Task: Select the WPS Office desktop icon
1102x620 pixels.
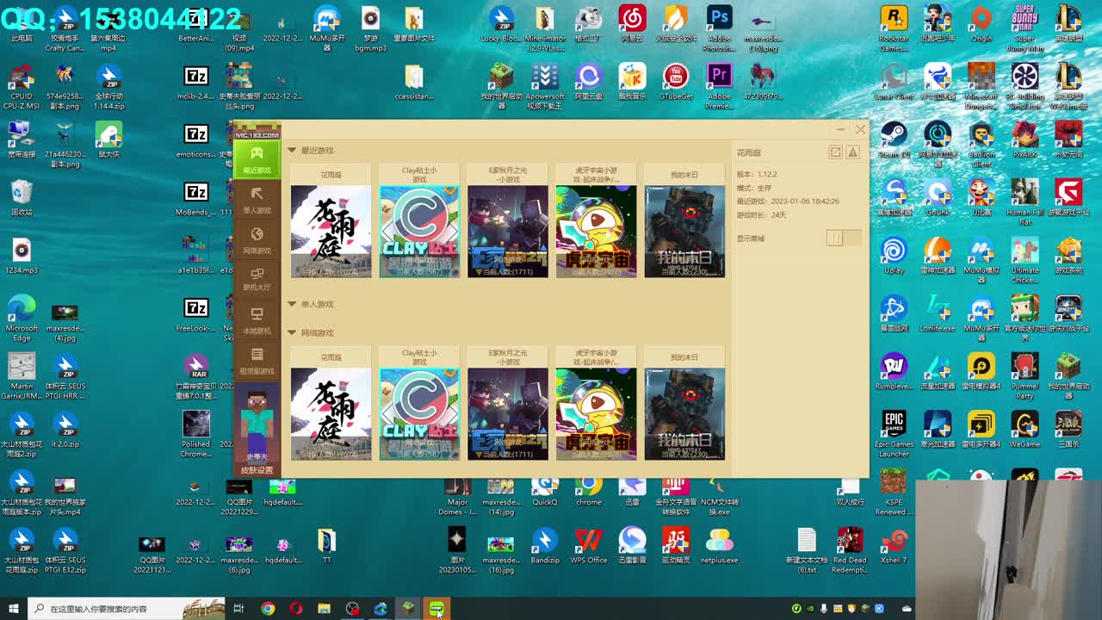Action: (589, 546)
